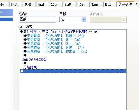Viewport: 139px width, 110px height.
Task: Select the 除此以外的场合 line
Action: coord(73,59)
